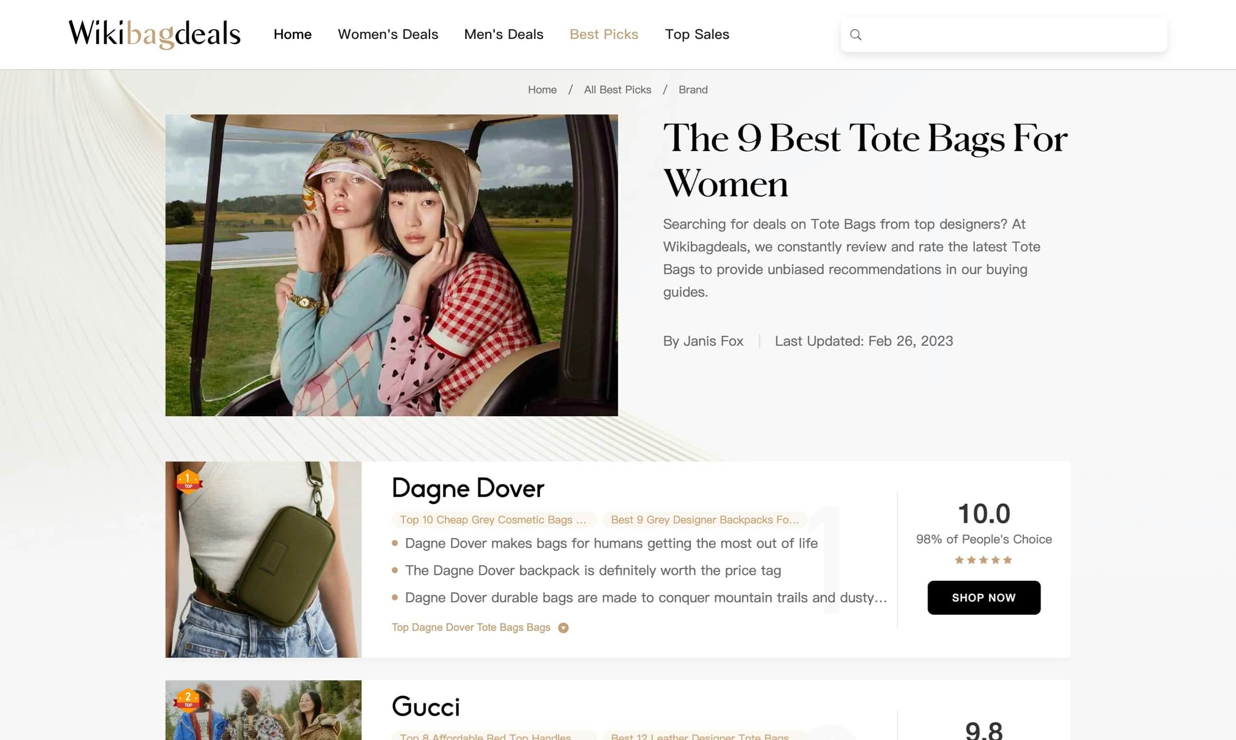Open Top Sales menu item
This screenshot has width=1236, height=740.
(697, 34)
